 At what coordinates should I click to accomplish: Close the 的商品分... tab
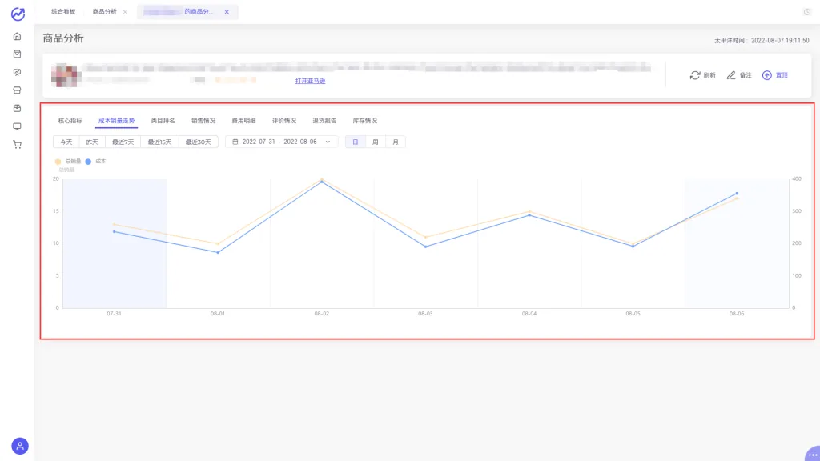pos(227,11)
